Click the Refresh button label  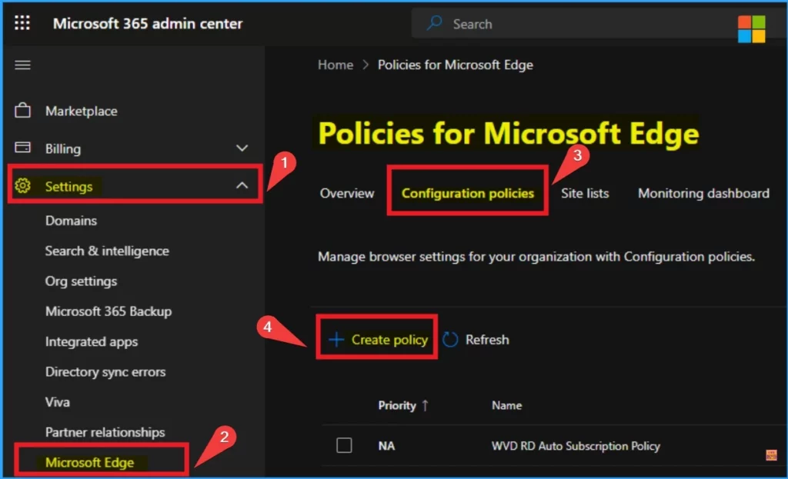[x=487, y=340]
